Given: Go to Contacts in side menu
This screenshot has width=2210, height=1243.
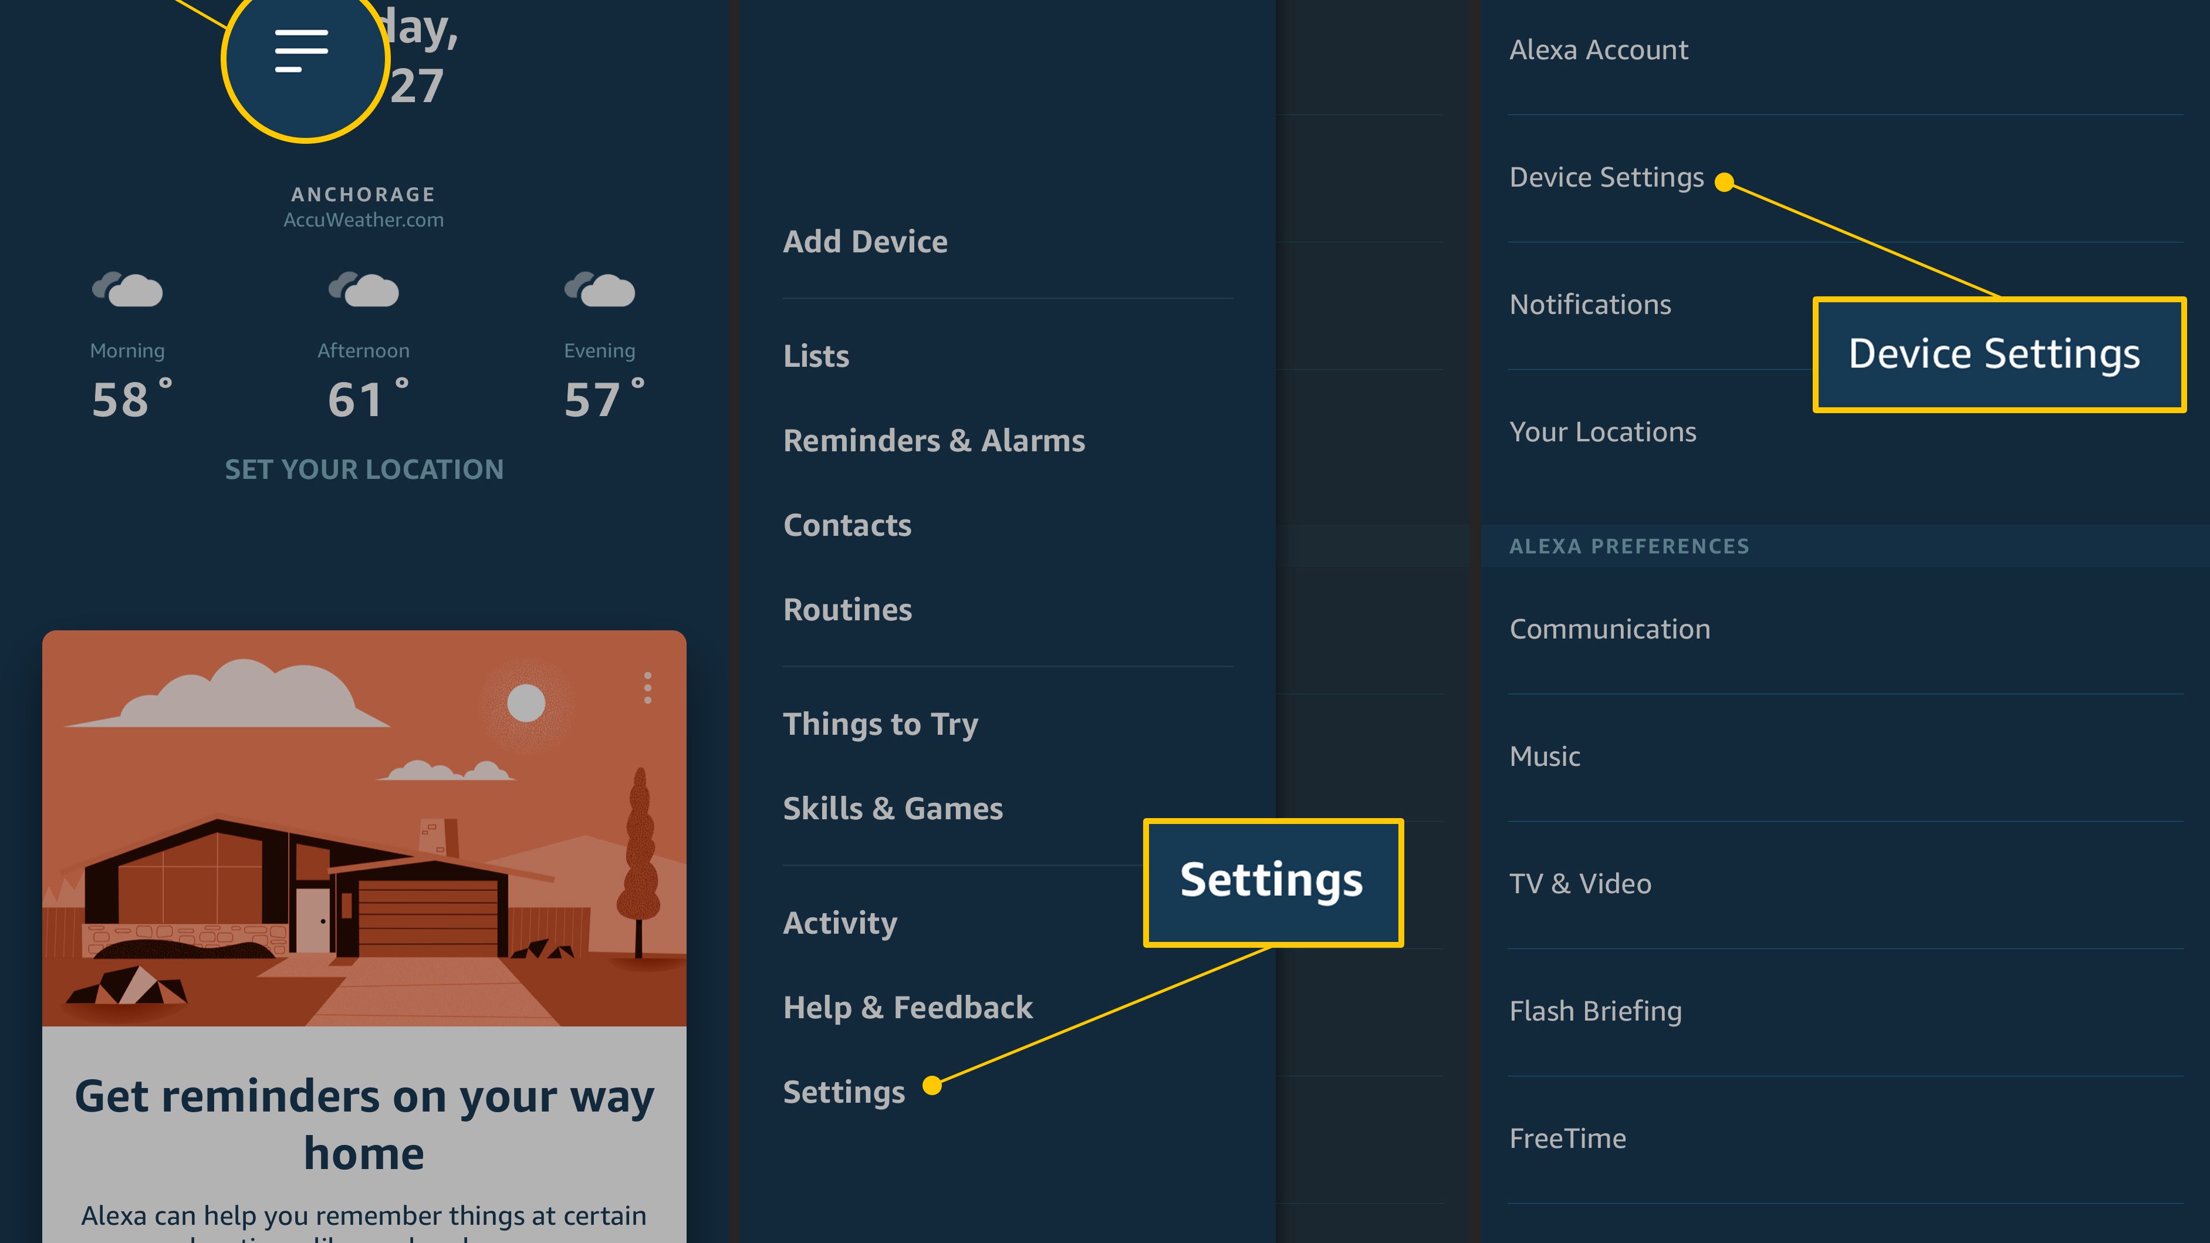Looking at the screenshot, I should coord(847,525).
